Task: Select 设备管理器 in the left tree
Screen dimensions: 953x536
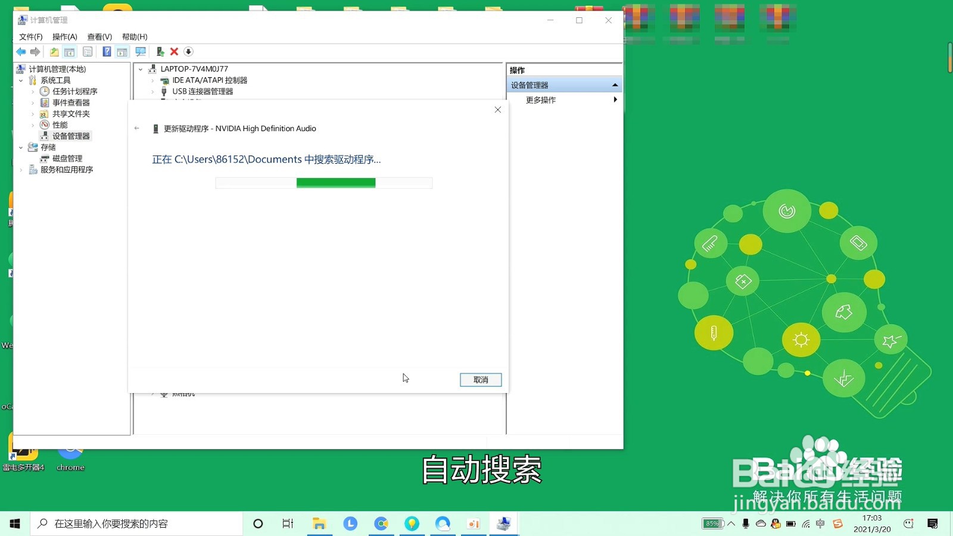Action: click(71, 136)
